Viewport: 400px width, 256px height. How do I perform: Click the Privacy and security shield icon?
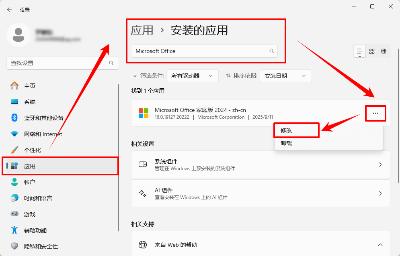(14, 246)
